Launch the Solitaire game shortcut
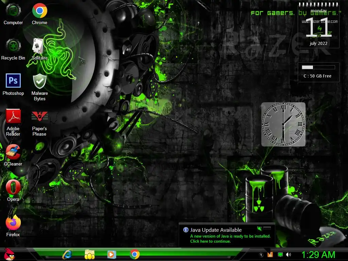348x261 pixels. (39, 49)
